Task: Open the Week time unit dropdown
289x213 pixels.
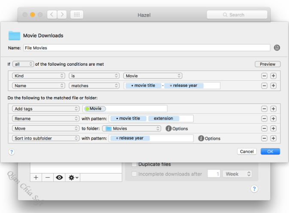Action: click(237, 174)
